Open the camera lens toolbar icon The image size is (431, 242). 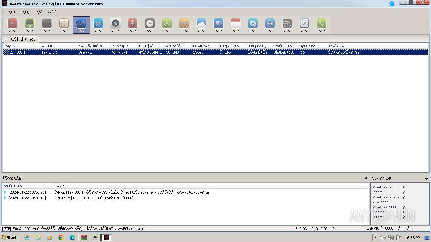pyautogui.click(x=115, y=25)
